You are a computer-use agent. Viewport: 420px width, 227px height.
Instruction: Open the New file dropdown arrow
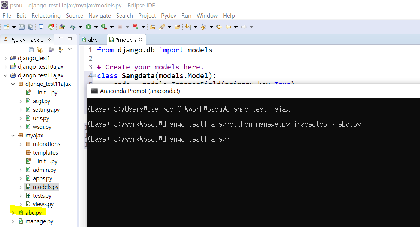point(14,27)
